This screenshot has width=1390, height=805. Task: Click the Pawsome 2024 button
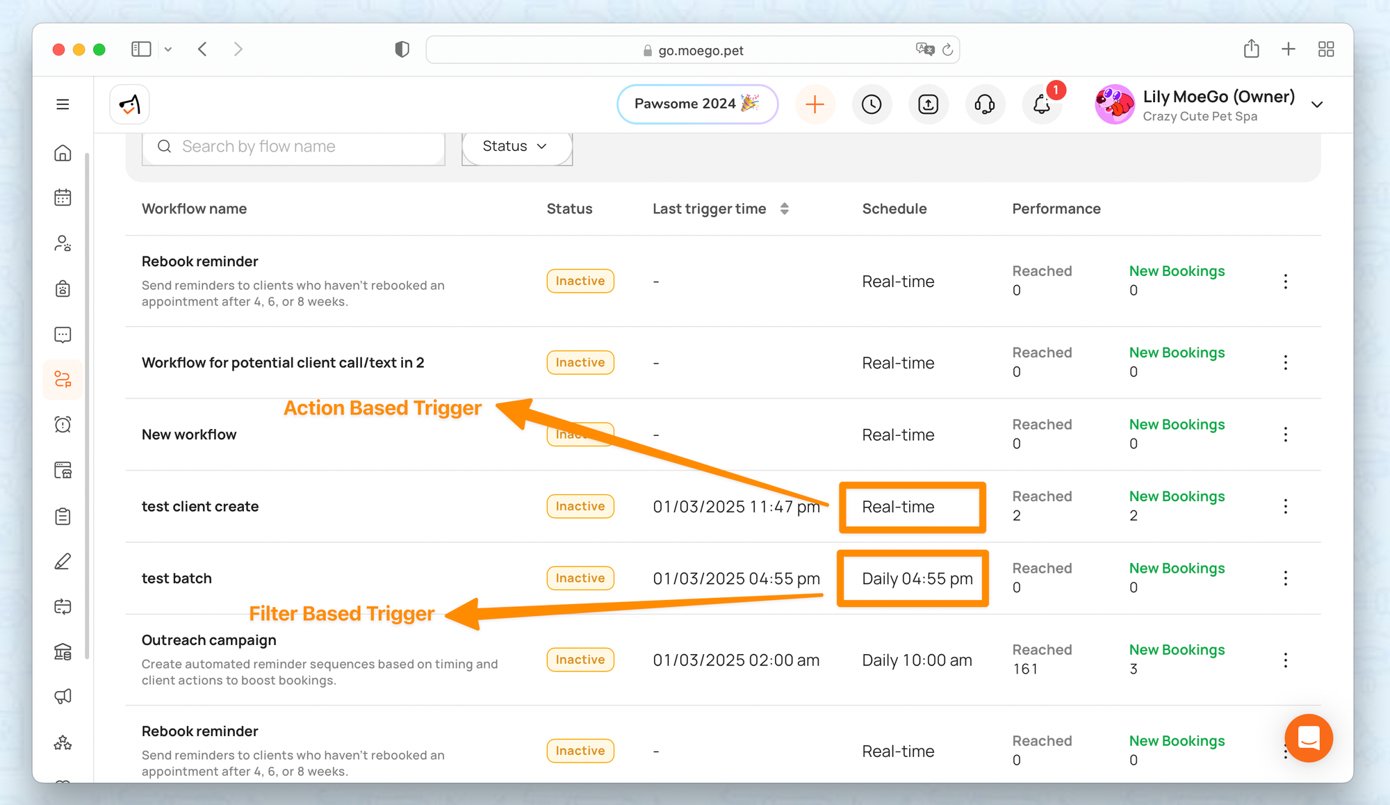click(696, 104)
